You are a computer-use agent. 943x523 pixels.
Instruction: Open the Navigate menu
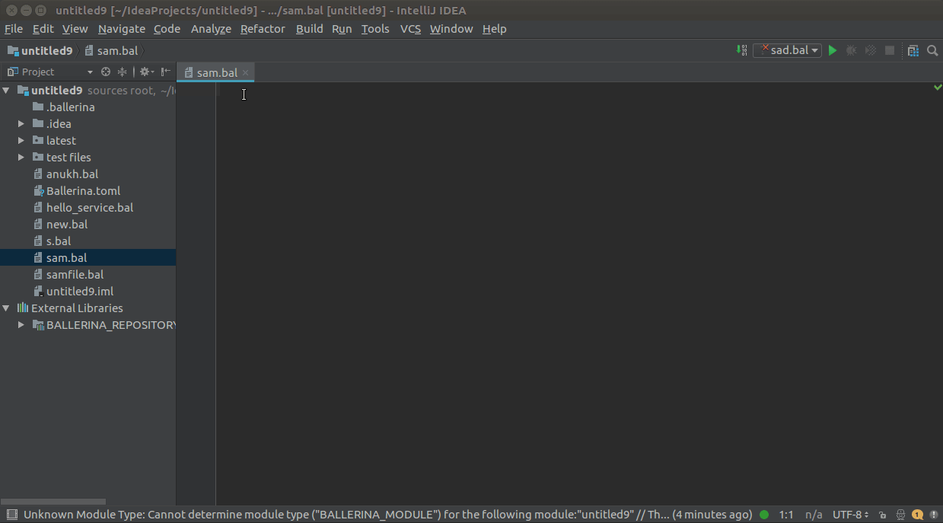[122, 29]
